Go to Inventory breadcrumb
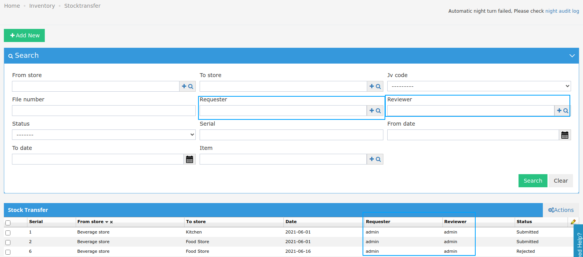This screenshot has height=257, width=583. [x=42, y=6]
